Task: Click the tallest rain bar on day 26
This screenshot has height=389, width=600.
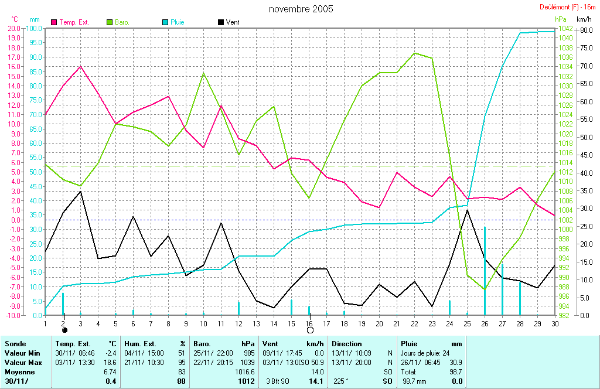Action: 485,269
